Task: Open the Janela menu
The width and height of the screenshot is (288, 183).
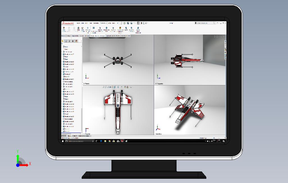Action: [x=109, y=23]
